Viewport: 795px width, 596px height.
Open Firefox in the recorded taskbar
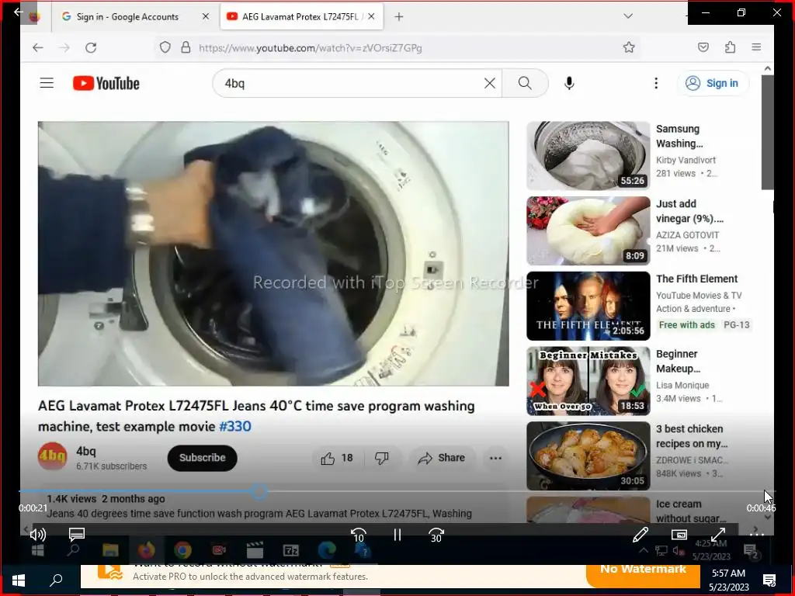(146, 550)
